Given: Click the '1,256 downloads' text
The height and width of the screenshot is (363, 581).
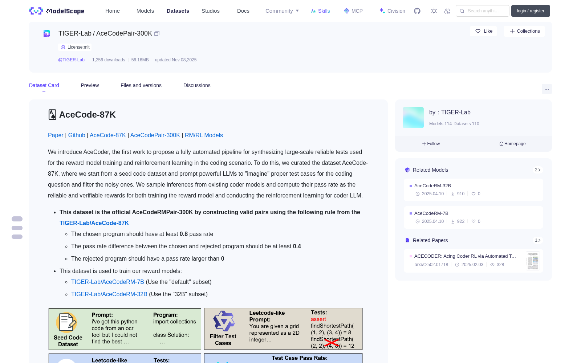Looking at the screenshot, I should [x=109, y=60].
